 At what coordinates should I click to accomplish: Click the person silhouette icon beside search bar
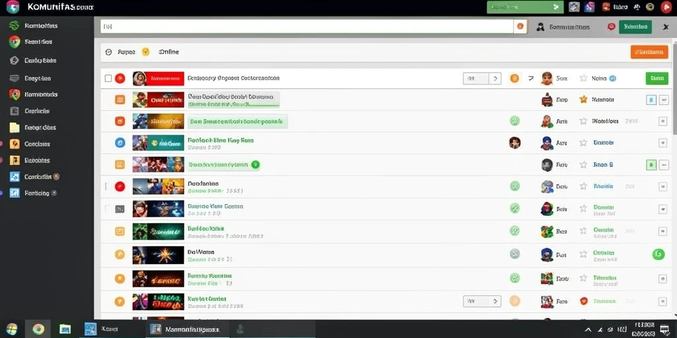(x=540, y=27)
